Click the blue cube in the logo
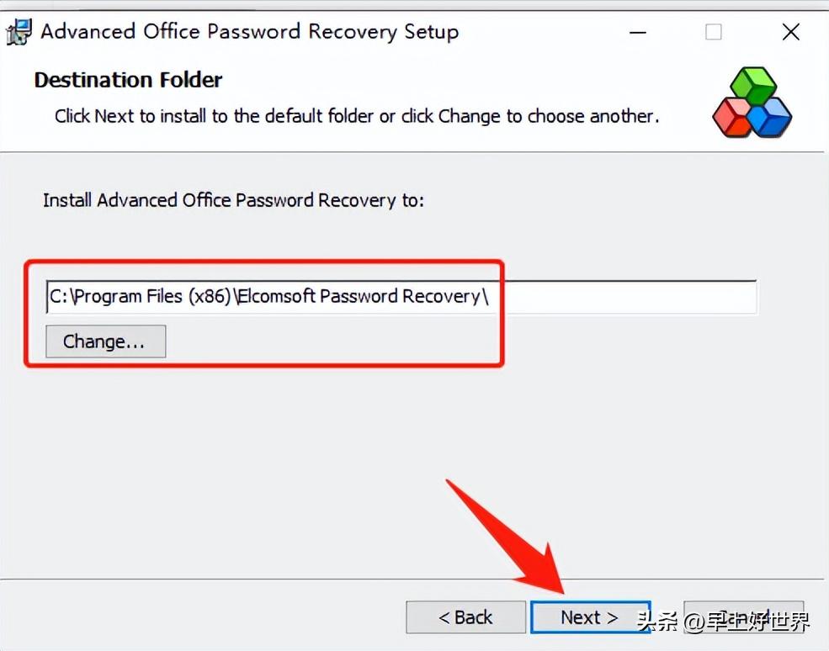The width and height of the screenshot is (829, 651). pyautogui.click(x=770, y=118)
